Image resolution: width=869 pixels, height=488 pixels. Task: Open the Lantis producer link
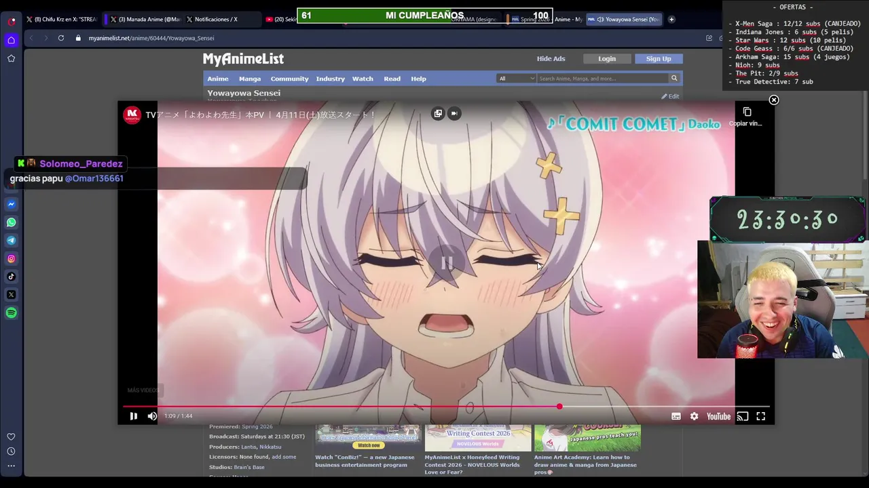coord(248,447)
